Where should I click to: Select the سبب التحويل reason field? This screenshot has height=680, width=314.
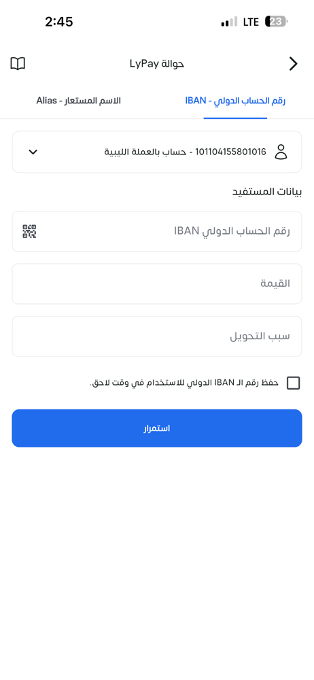[157, 337]
